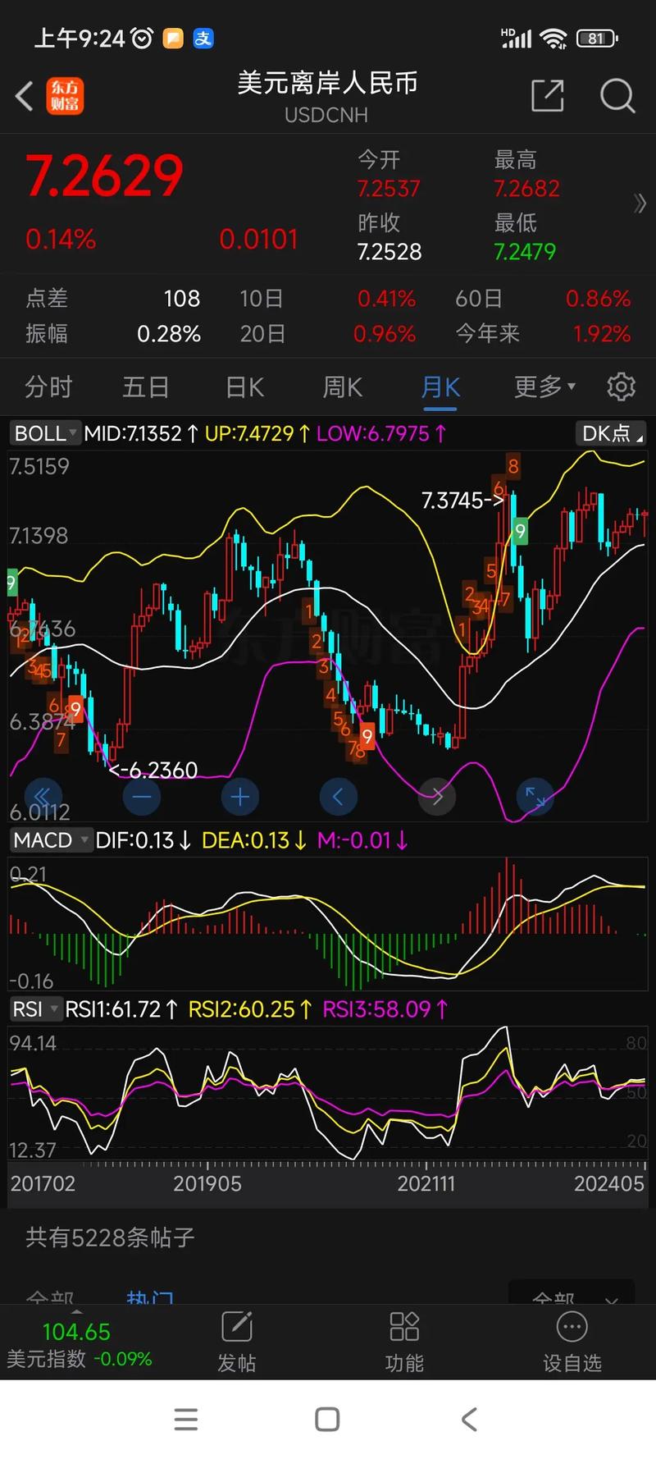Image resolution: width=656 pixels, height=1459 pixels.
Task: Tap the back arrow in header
Action: point(25,96)
